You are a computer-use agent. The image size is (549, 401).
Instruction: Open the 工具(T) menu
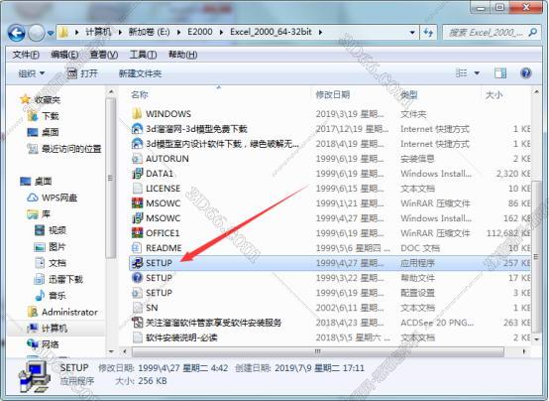tap(143, 55)
